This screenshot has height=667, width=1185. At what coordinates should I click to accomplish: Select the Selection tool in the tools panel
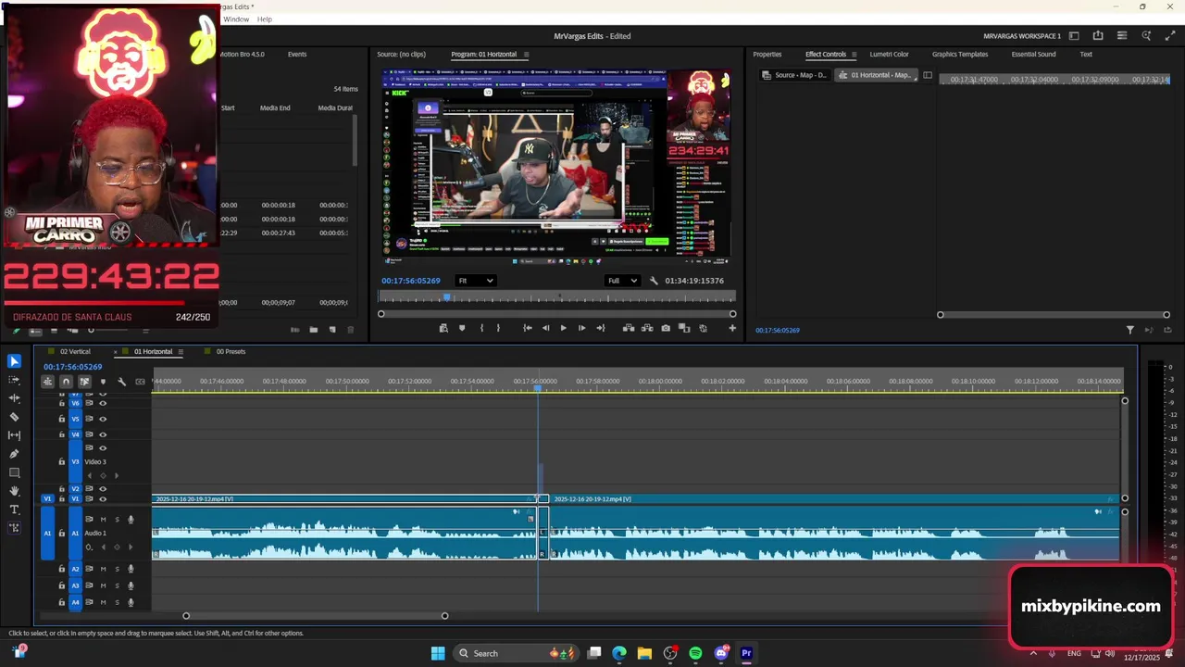click(x=14, y=361)
